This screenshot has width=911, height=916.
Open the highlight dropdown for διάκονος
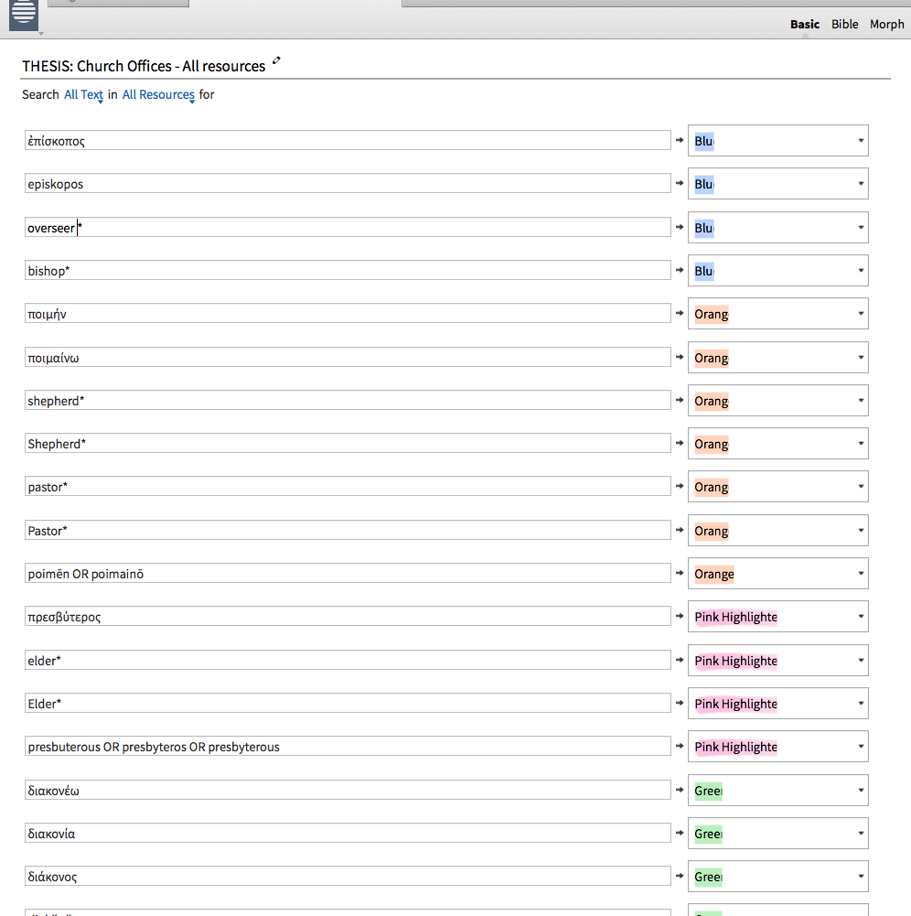coord(861,877)
